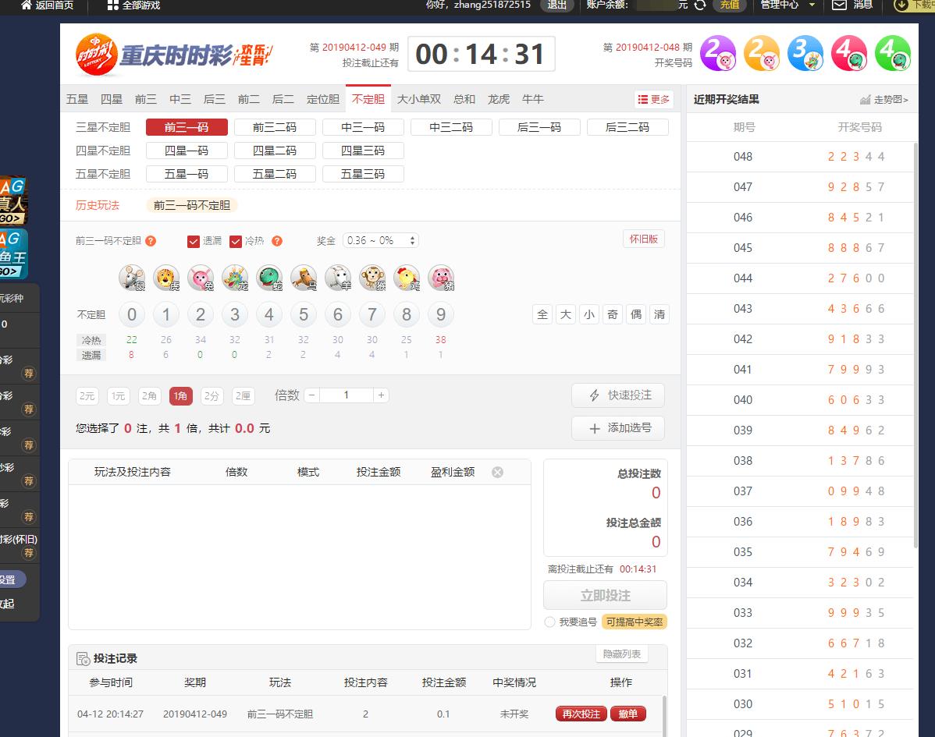This screenshot has width=935, height=737.
Task: Switch to the 大小单双 tab
Action: (418, 99)
